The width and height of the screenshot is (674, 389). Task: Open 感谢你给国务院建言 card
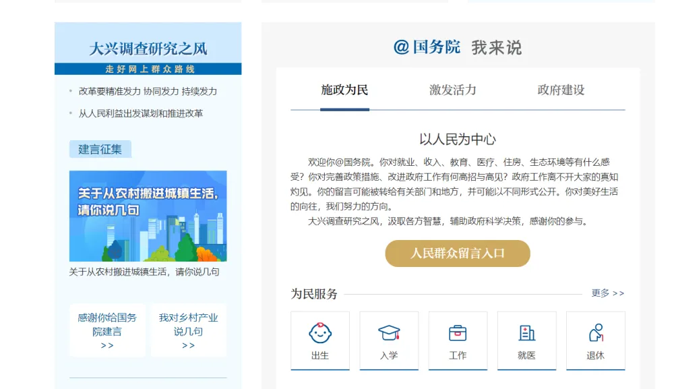pyautogui.click(x=107, y=330)
